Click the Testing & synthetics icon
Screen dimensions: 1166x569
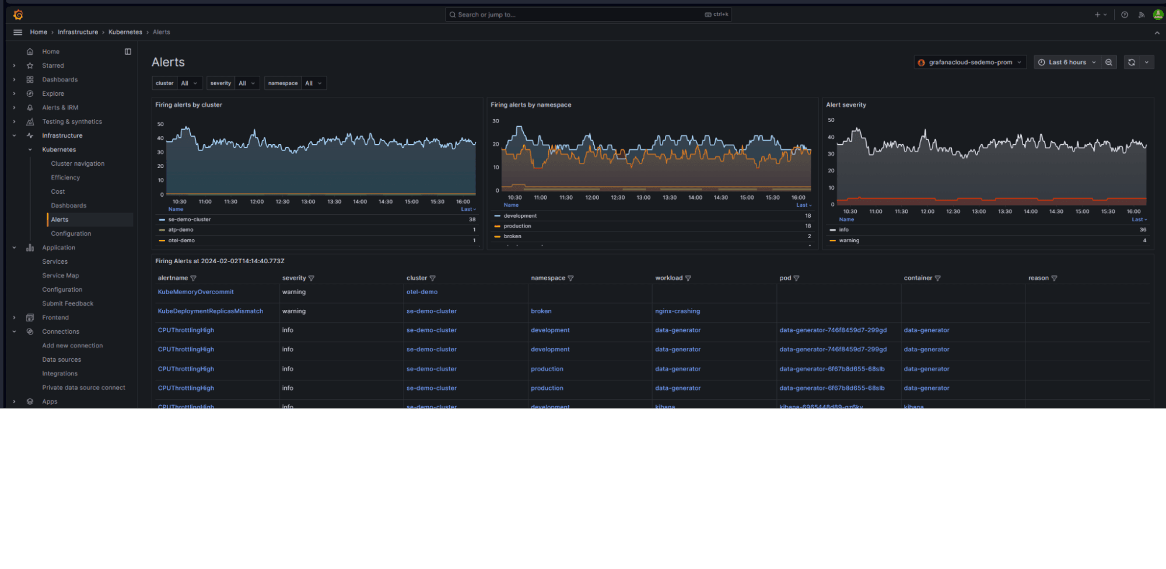pyautogui.click(x=30, y=121)
